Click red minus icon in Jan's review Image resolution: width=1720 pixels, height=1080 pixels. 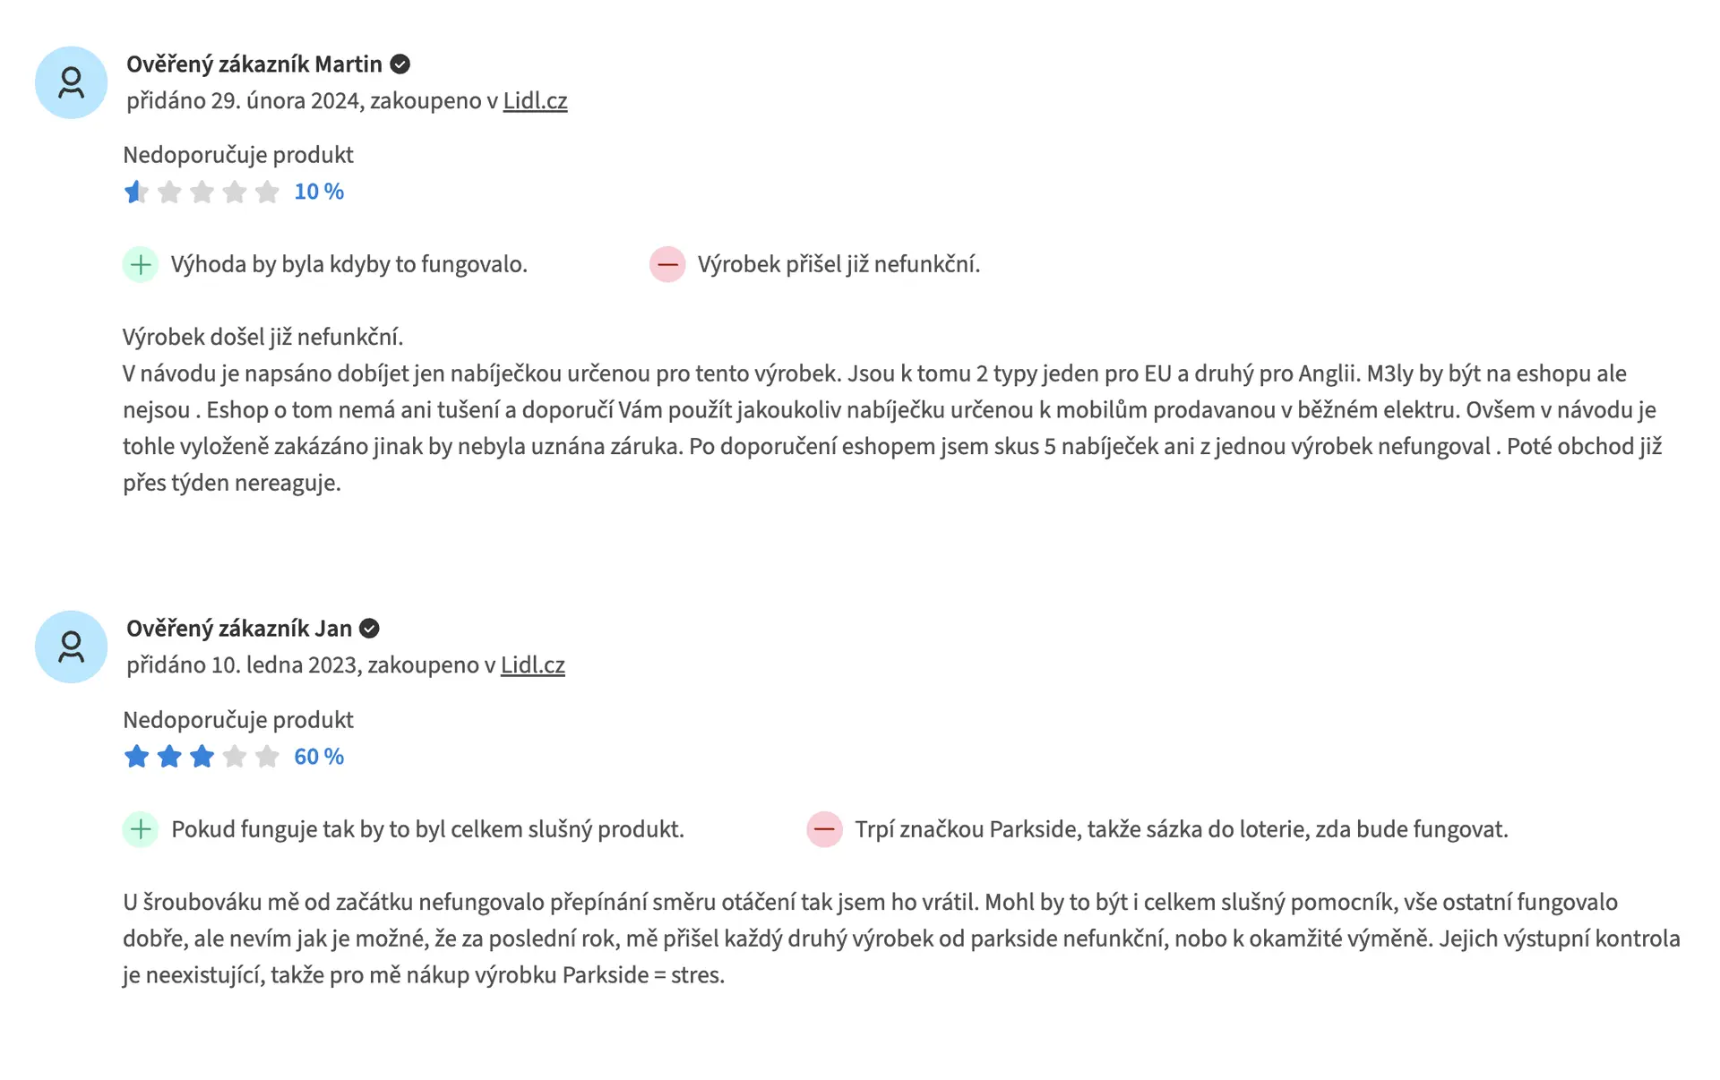[x=824, y=829]
